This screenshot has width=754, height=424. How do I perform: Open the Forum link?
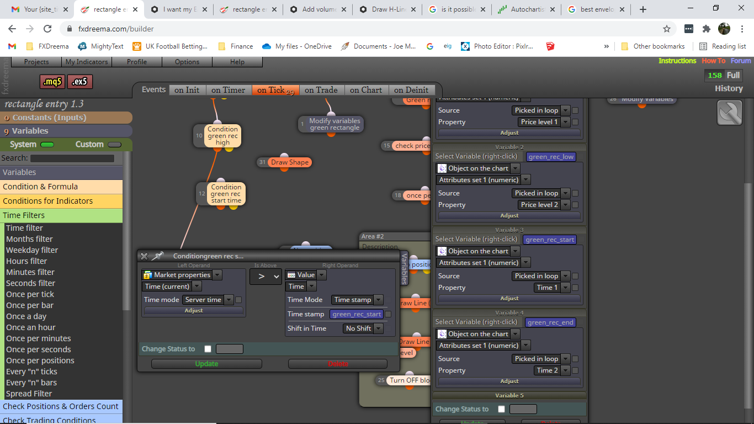coord(741,61)
